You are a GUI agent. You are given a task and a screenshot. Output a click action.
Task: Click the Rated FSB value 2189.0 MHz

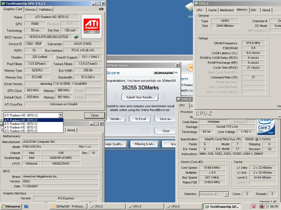[x=212, y=182]
